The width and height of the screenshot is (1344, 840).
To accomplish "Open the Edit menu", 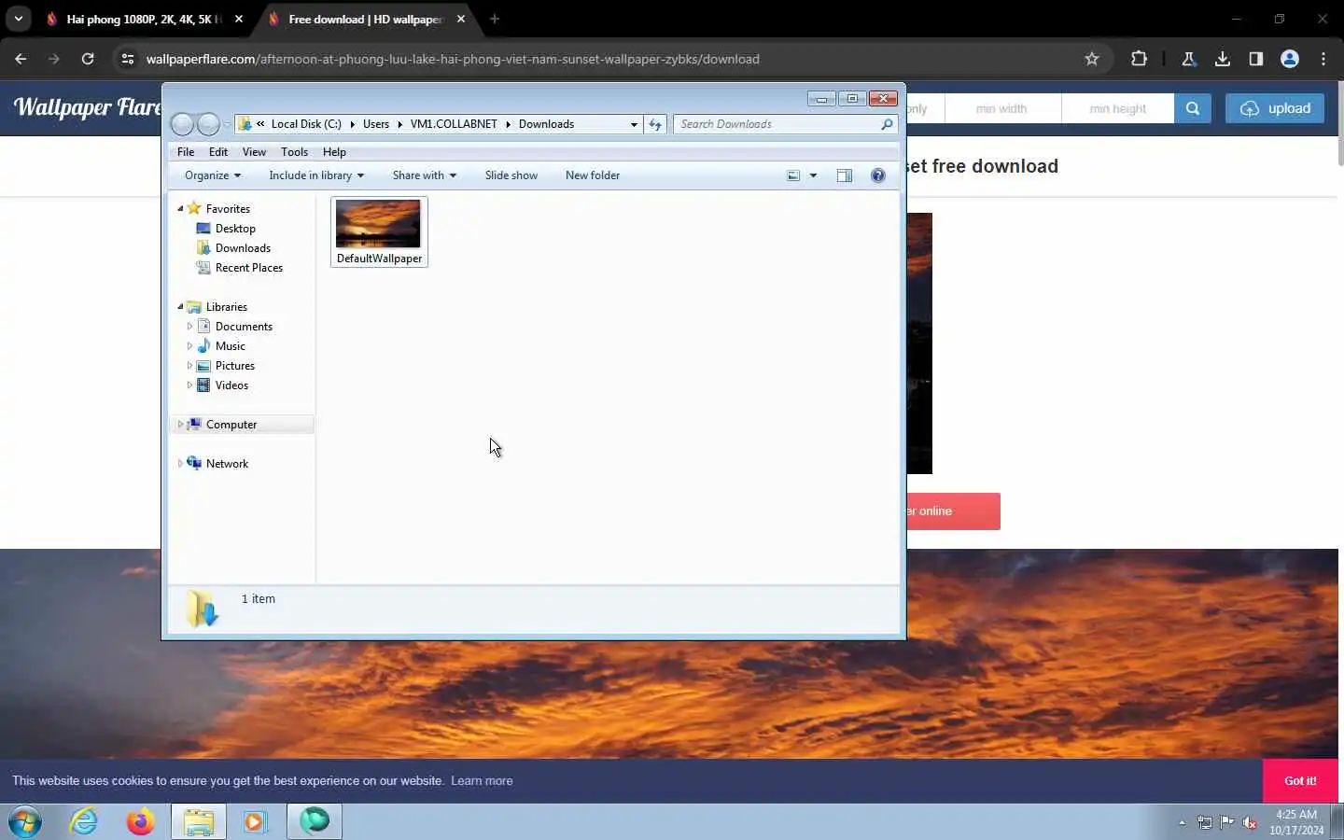I will tap(218, 152).
